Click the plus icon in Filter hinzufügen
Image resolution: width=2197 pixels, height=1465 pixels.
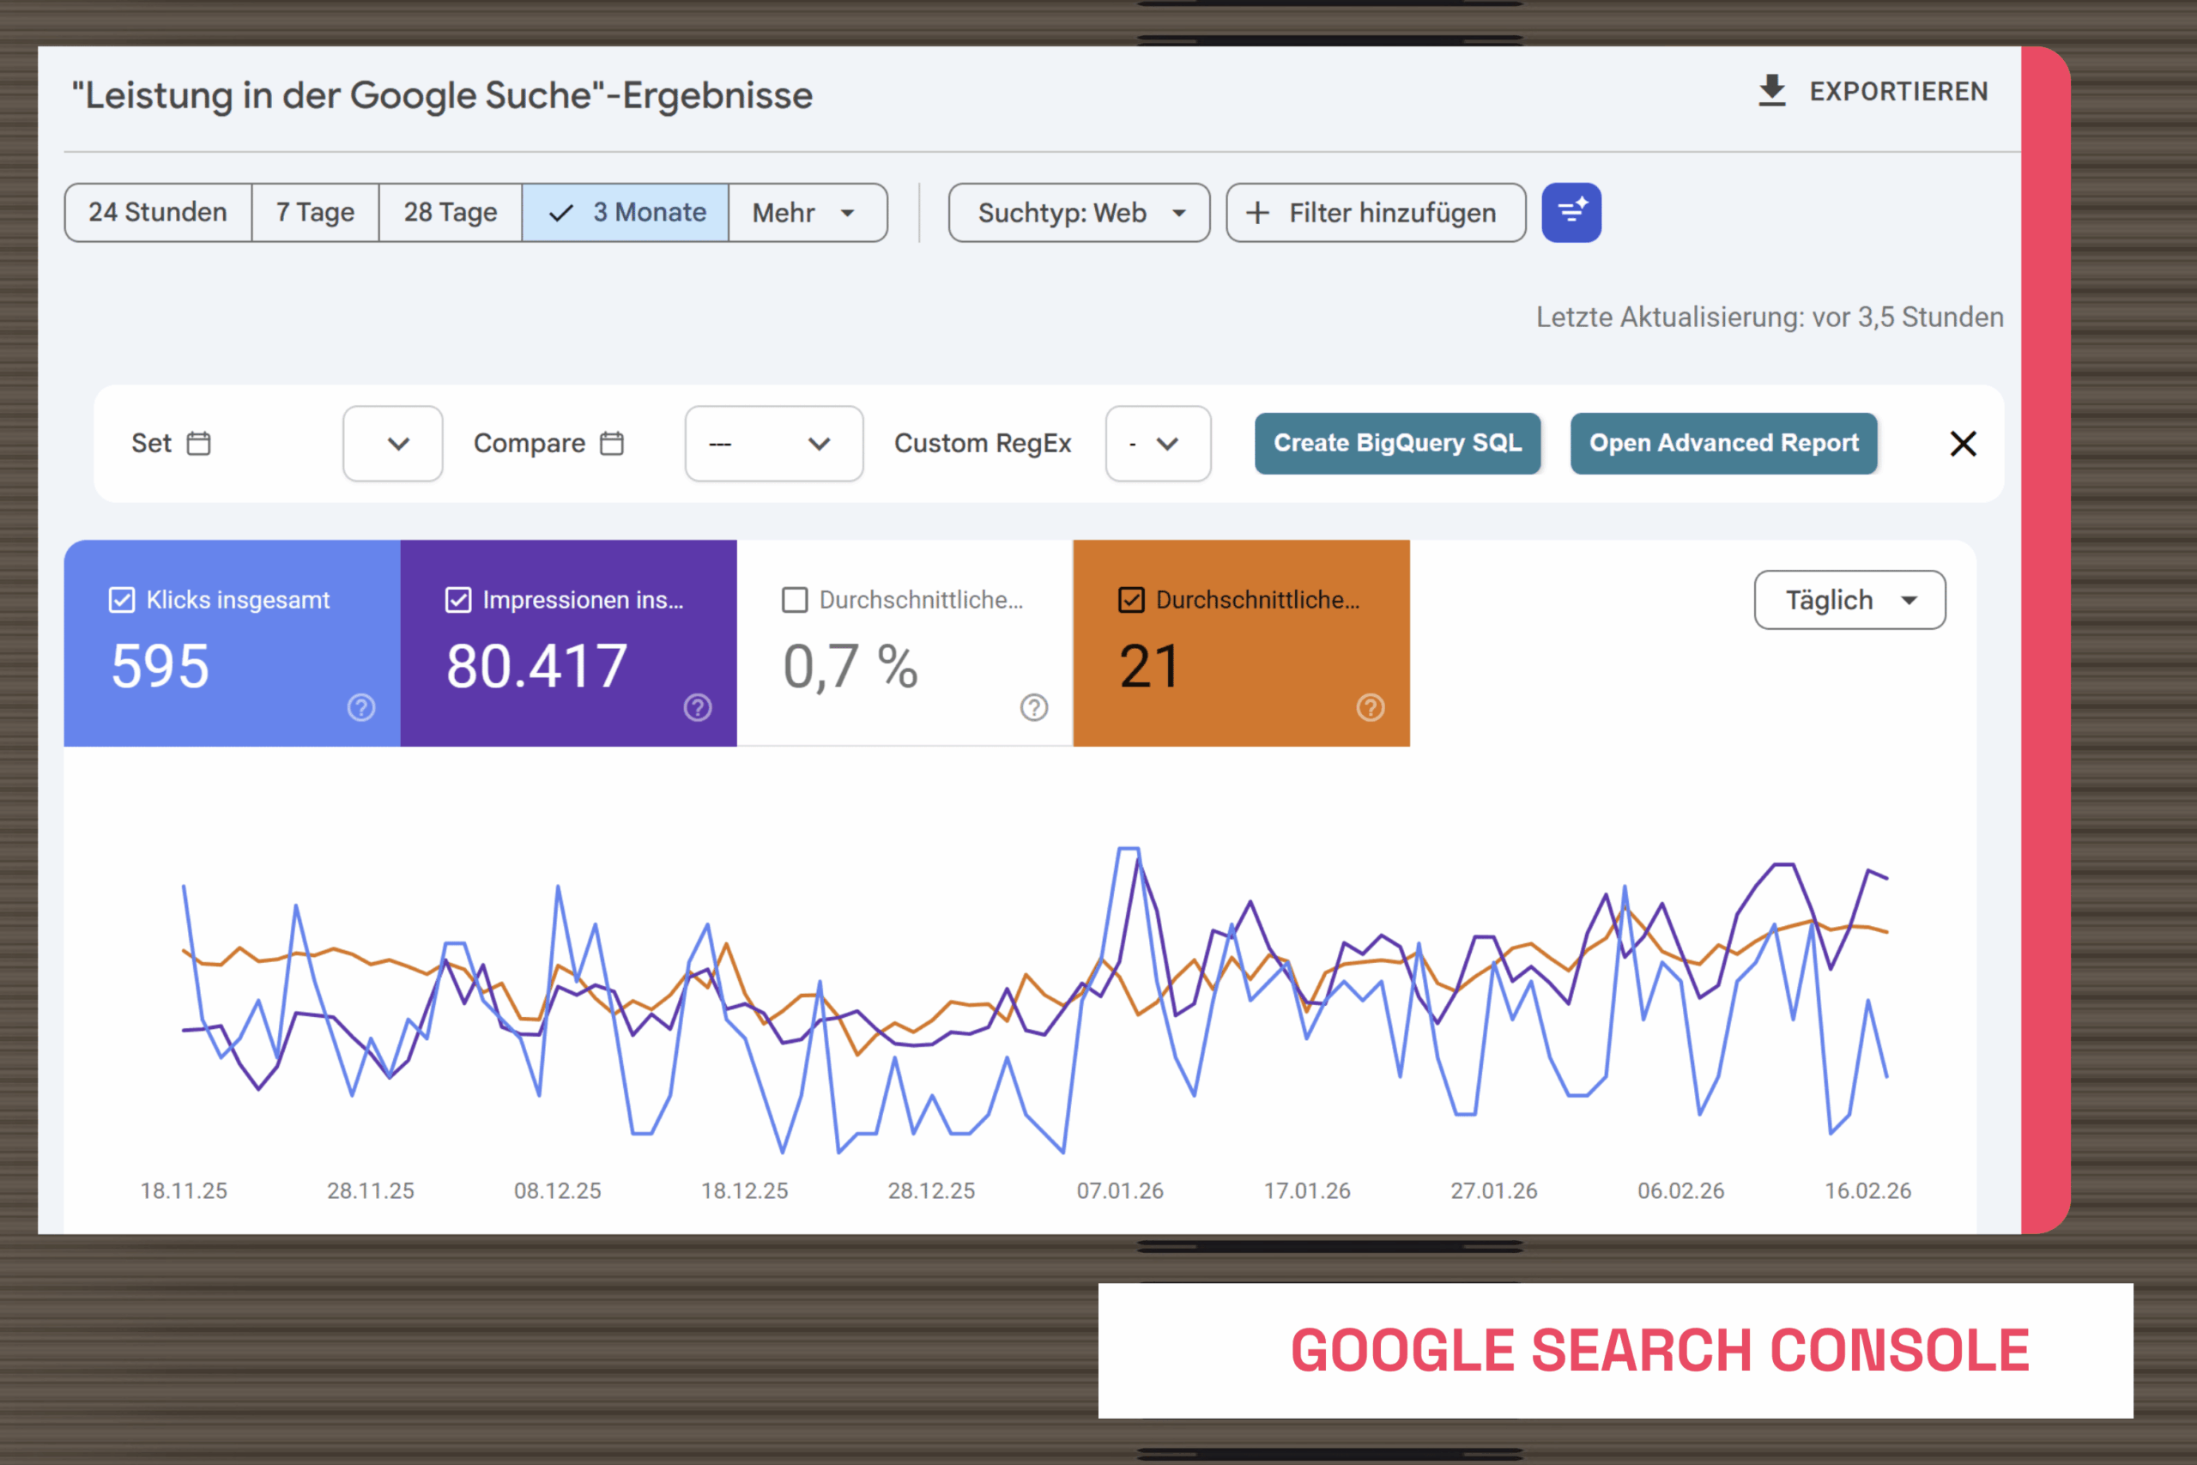(1259, 212)
